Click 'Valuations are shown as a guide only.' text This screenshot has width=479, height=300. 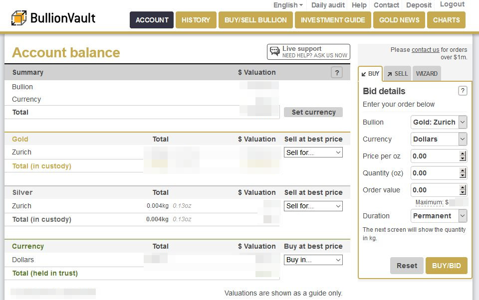(x=283, y=294)
